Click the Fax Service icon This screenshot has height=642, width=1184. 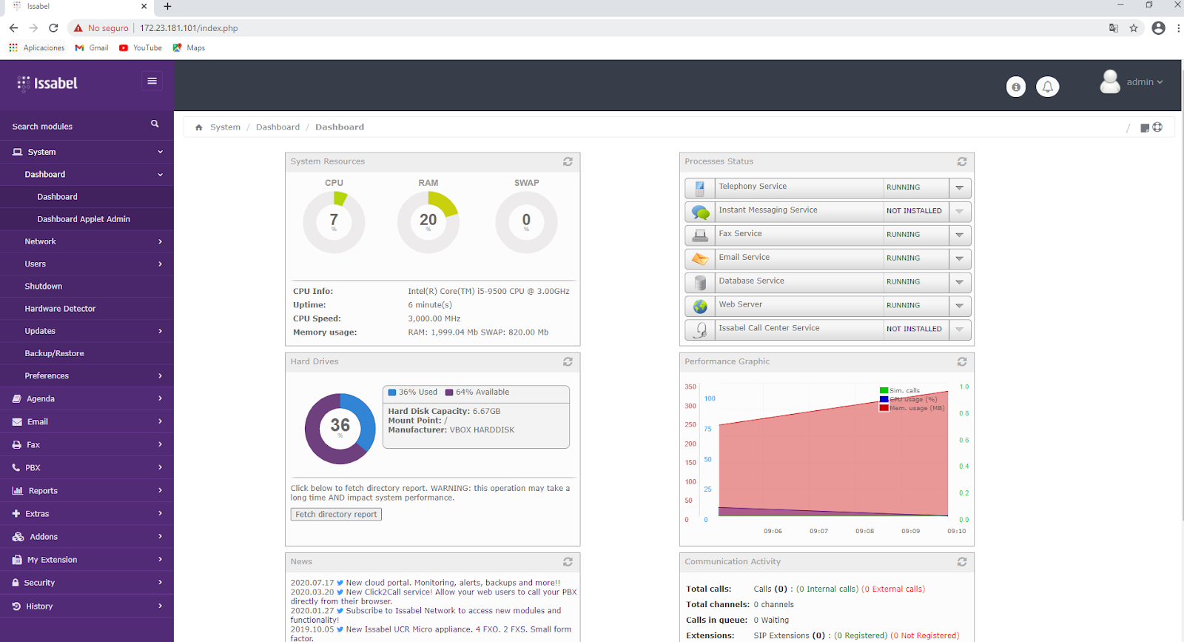[x=700, y=235]
